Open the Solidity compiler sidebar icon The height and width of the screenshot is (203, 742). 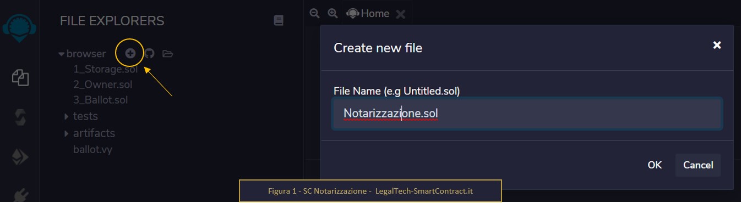click(x=20, y=117)
